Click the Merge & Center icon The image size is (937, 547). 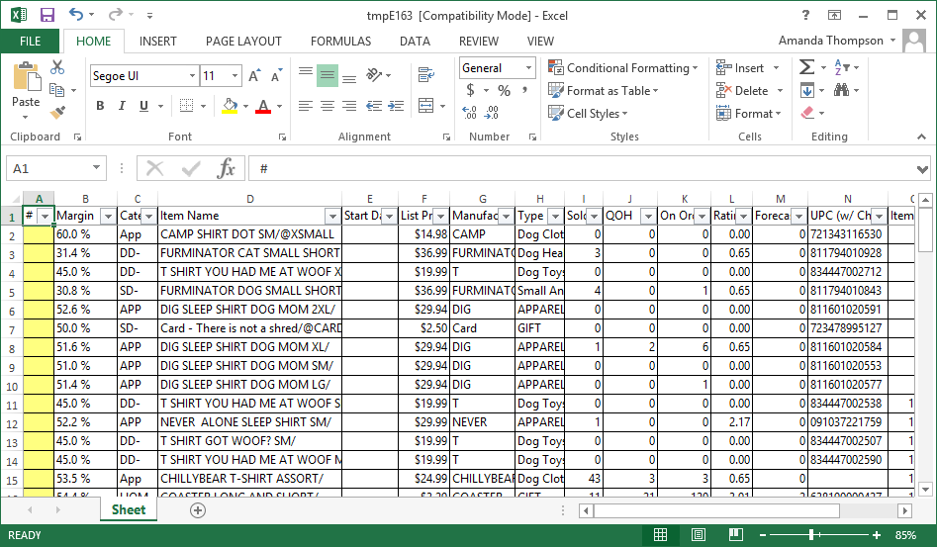pos(426,106)
